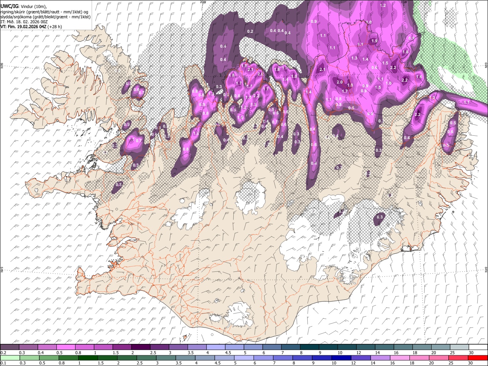Click the 'rigning/skúrir' legend description line
Image resolution: width=488 pixels, height=366 pixels.
[45, 12]
